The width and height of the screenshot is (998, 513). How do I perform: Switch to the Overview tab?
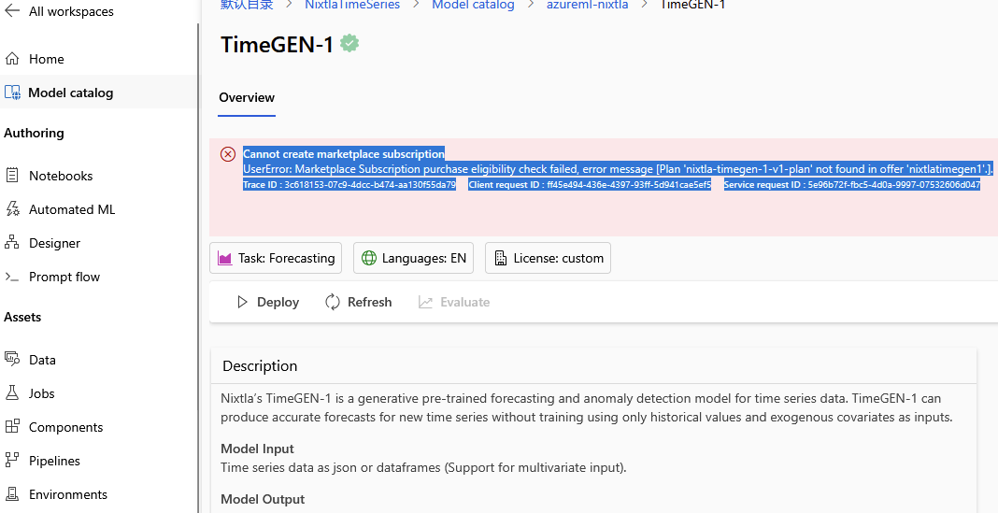click(x=247, y=97)
